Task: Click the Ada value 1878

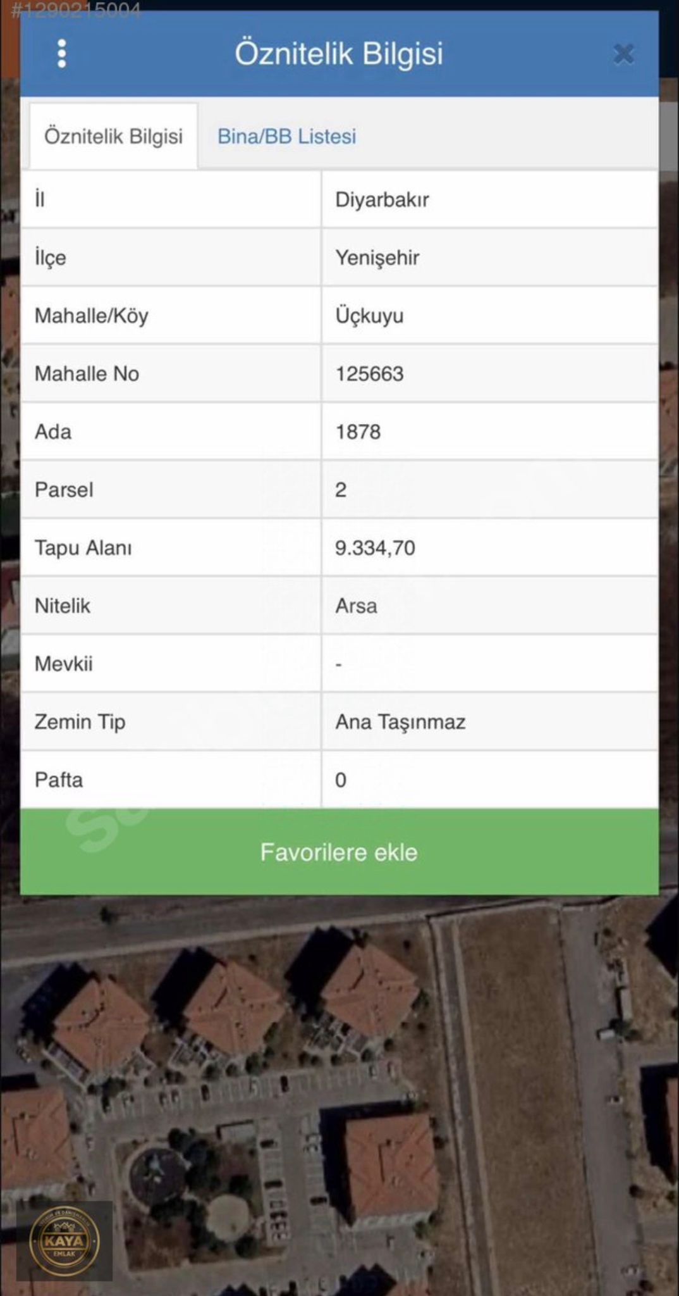Action: (358, 432)
